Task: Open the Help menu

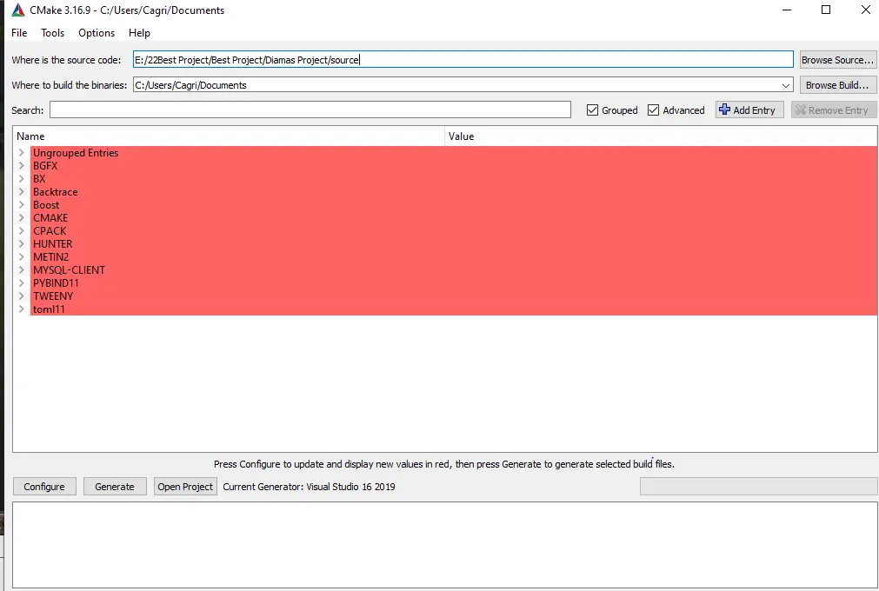Action: 139,33
